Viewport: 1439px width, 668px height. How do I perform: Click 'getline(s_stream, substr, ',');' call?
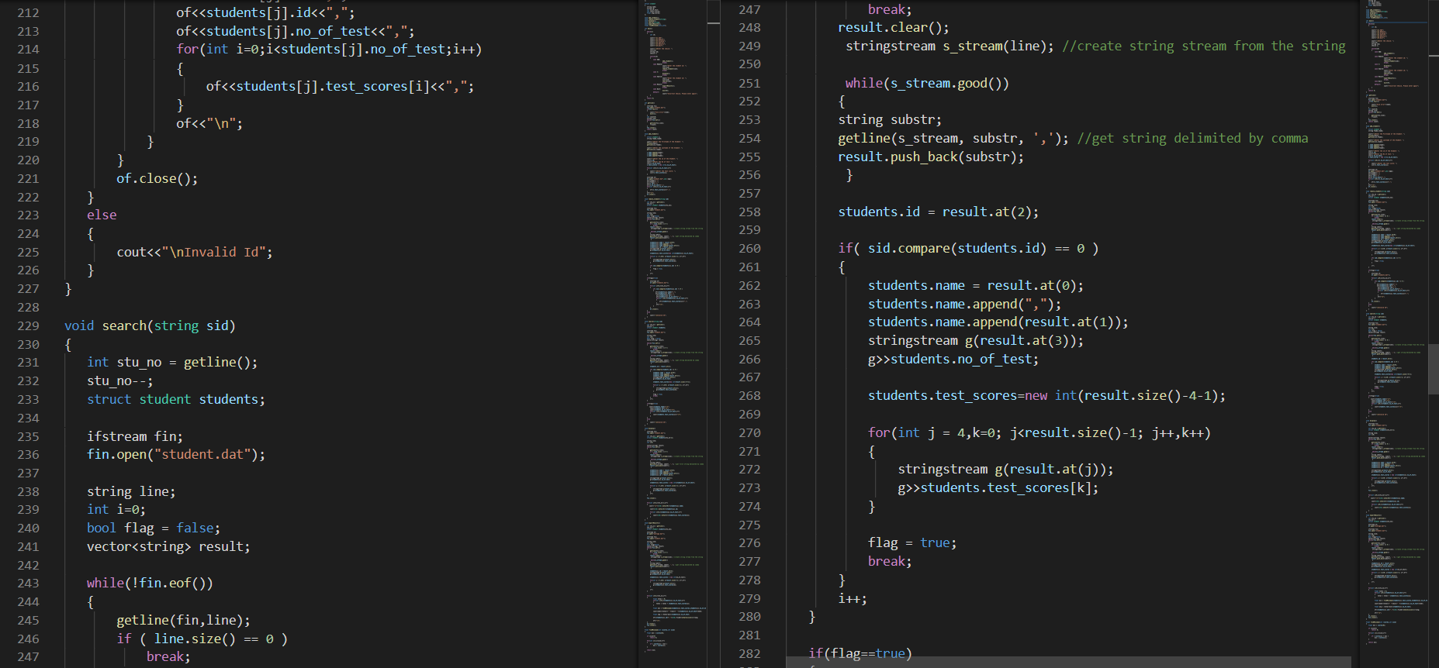(x=953, y=138)
